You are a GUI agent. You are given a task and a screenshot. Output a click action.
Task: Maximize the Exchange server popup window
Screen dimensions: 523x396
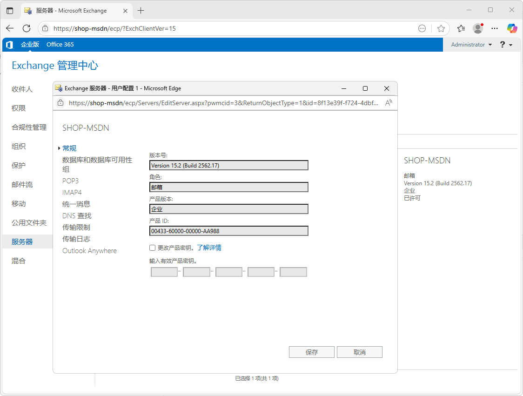[x=365, y=88]
